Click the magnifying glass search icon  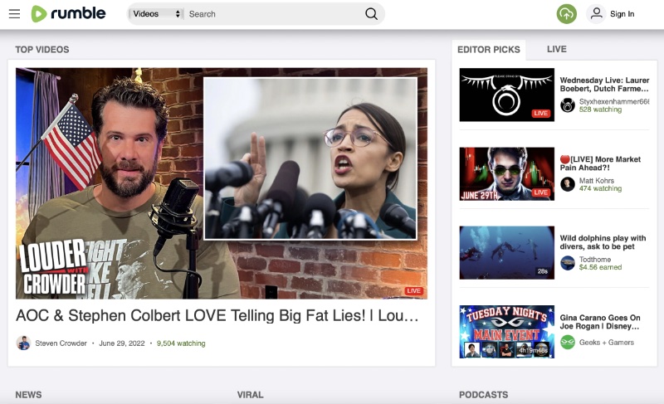[371, 14]
